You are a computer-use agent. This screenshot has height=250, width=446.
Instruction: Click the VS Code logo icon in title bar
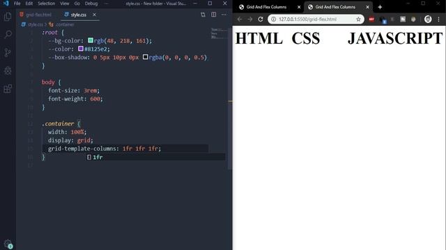tap(6, 3)
